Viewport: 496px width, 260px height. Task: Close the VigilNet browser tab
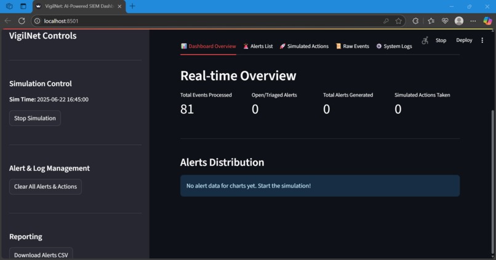(x=119, y=6)
